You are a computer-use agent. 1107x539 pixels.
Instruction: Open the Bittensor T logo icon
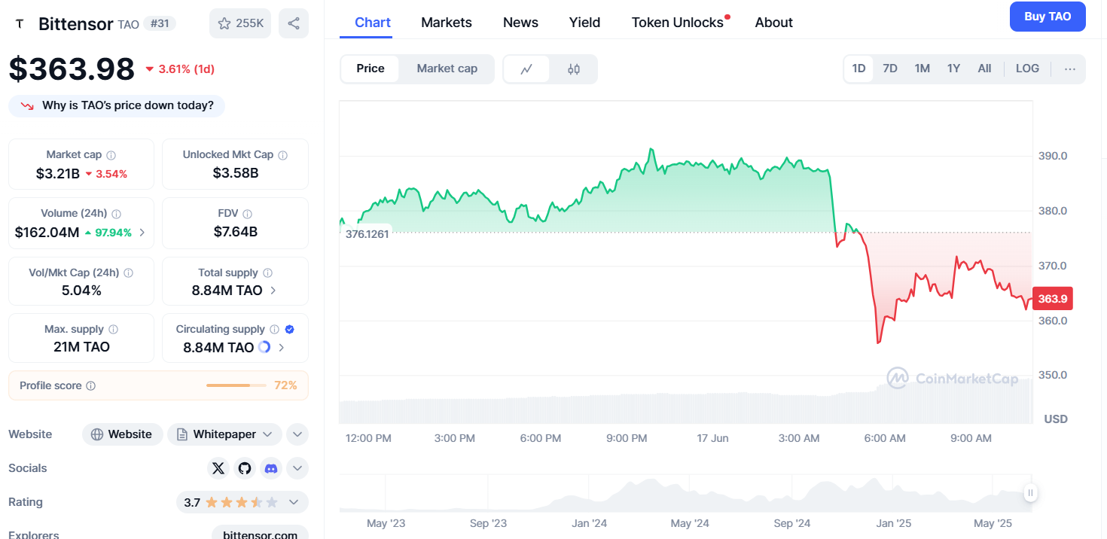(20, 23)
